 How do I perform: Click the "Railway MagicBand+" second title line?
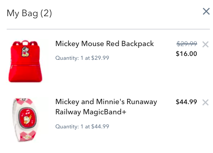point(91,112)
